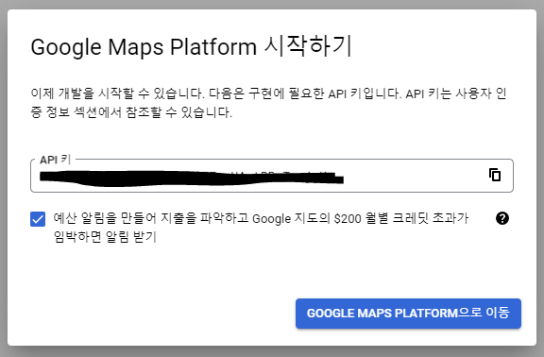The height and width of the screenshot is (357, 544).
Task: Click the description text starting 이제 개발을 시작할 수
Action: coord(268,103)
